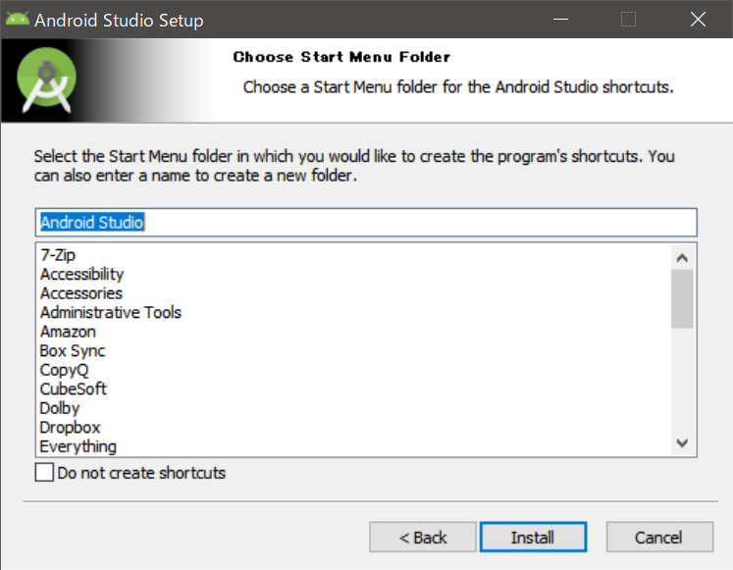Click the folder list scrollbar thumb
Image resolution: width=733 pixels, height=570 pixels.
[x=682, y=298]
